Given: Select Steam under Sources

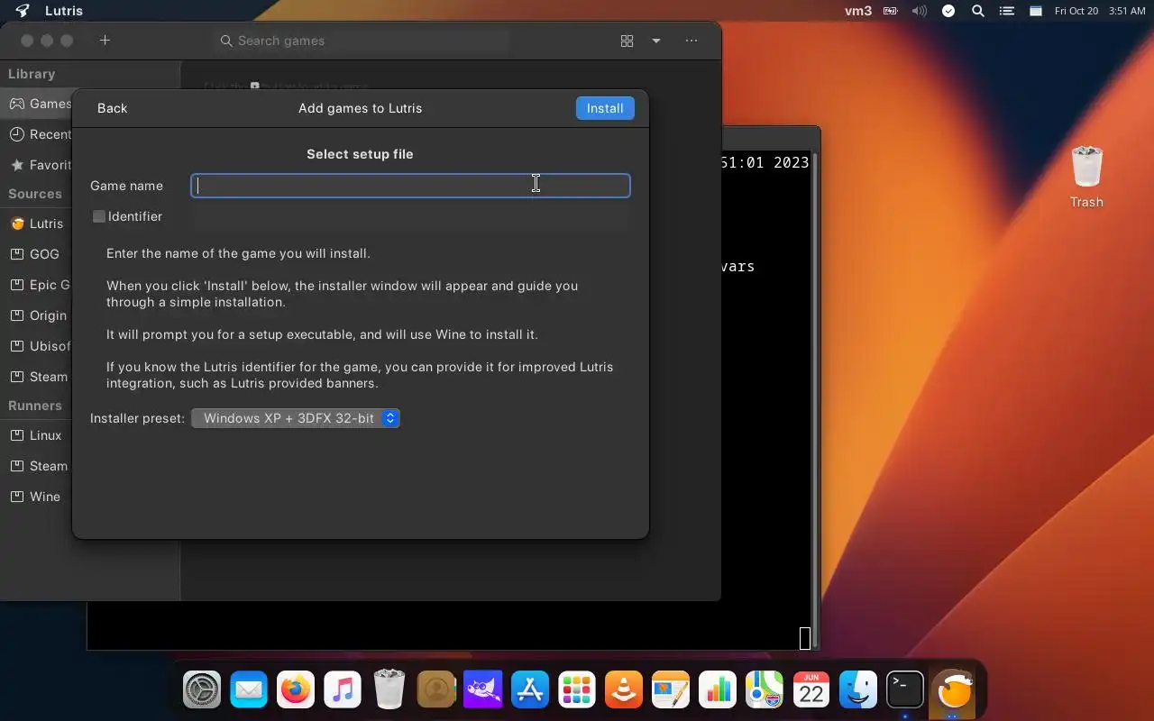Looking at the screenshot, I should pos(38,377).
